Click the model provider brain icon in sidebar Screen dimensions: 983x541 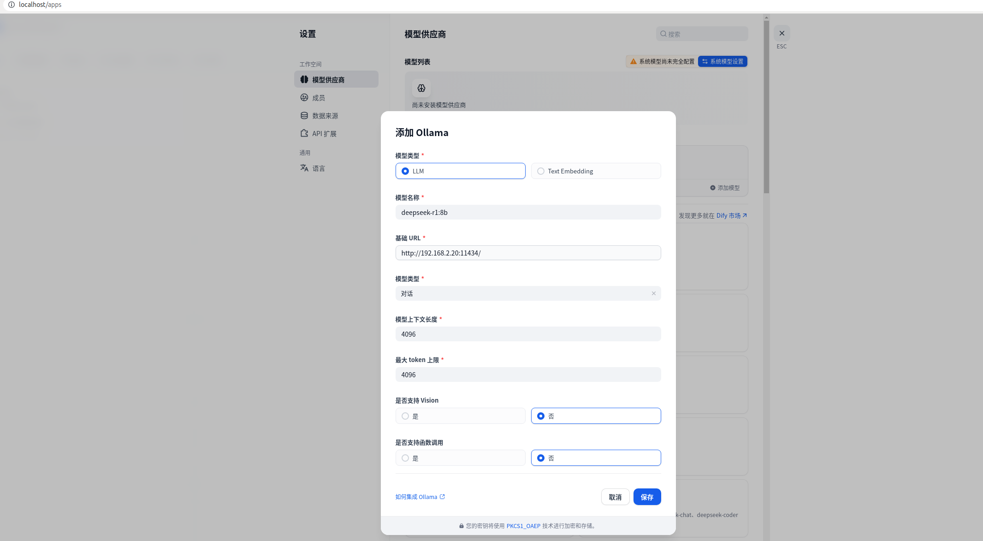pyautogui.click(x=304, y=79)
